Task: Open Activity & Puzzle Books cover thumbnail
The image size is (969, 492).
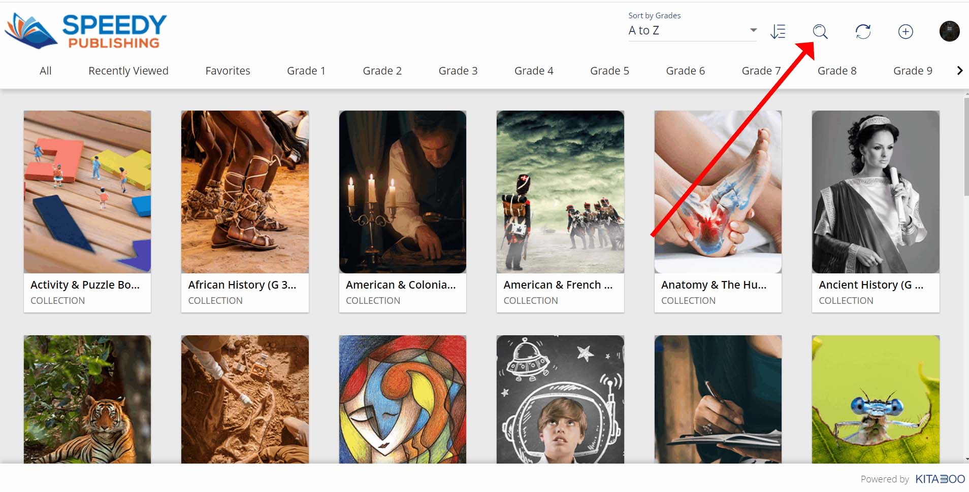Action: pos(87,192)
